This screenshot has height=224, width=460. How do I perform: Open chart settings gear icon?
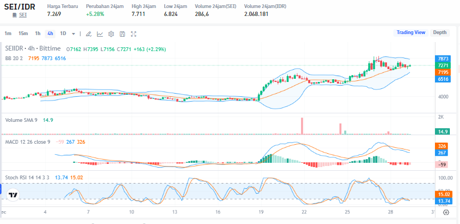111,34
